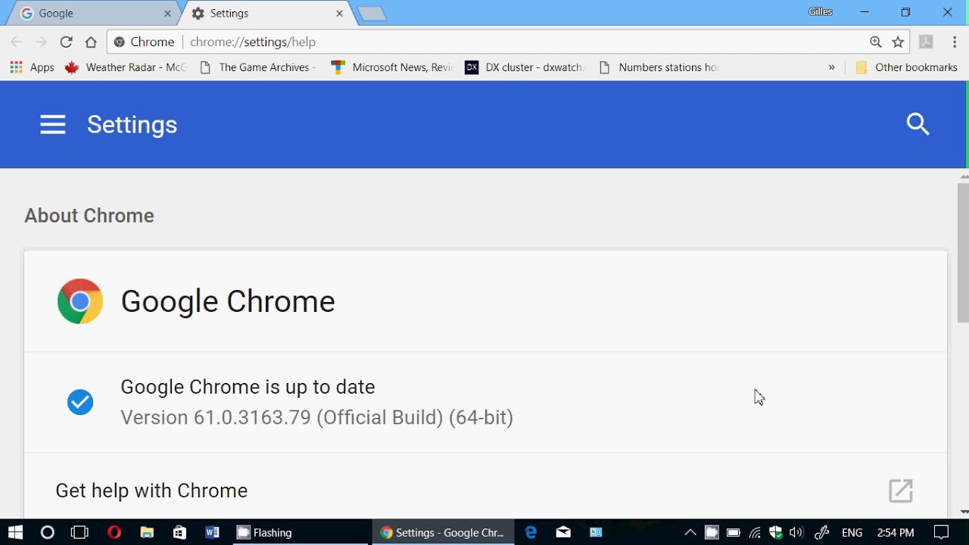Expand the hidden bookmarks overflow chevron

(831, 67)
